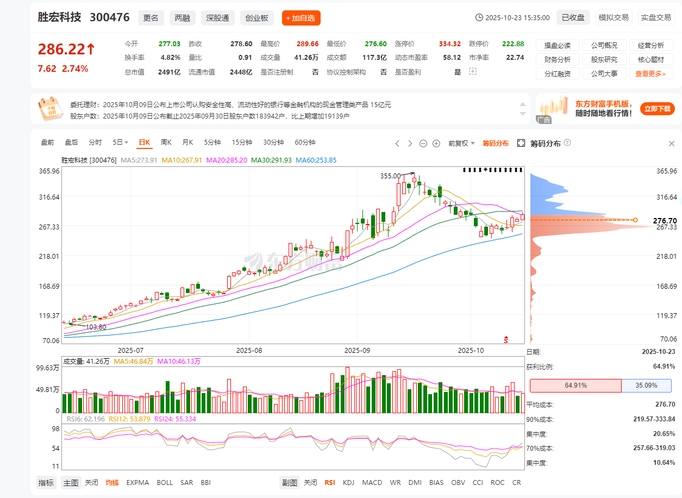Expand the 5日 period dropdown
This screenshot has width=682, height=498.
pos(120,142)
